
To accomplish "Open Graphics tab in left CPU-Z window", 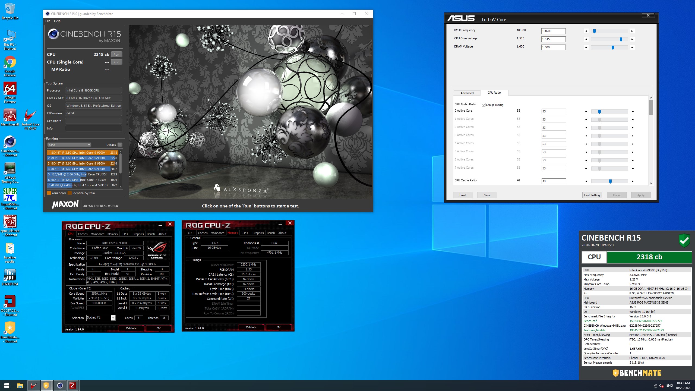I will click(138, 234).
